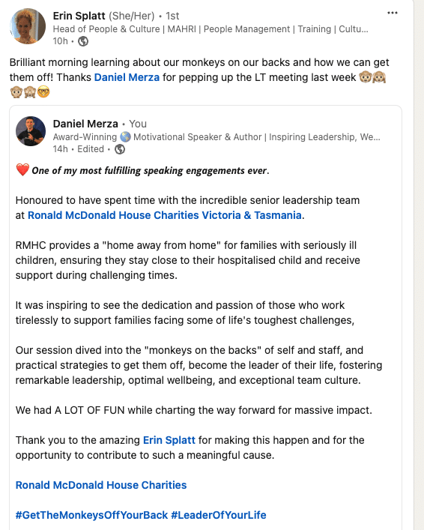The width and height of the screenshot is (424, 530).
Task: Open Daniel Merza mention in Erin's text
Action: [x=127, y=77]
